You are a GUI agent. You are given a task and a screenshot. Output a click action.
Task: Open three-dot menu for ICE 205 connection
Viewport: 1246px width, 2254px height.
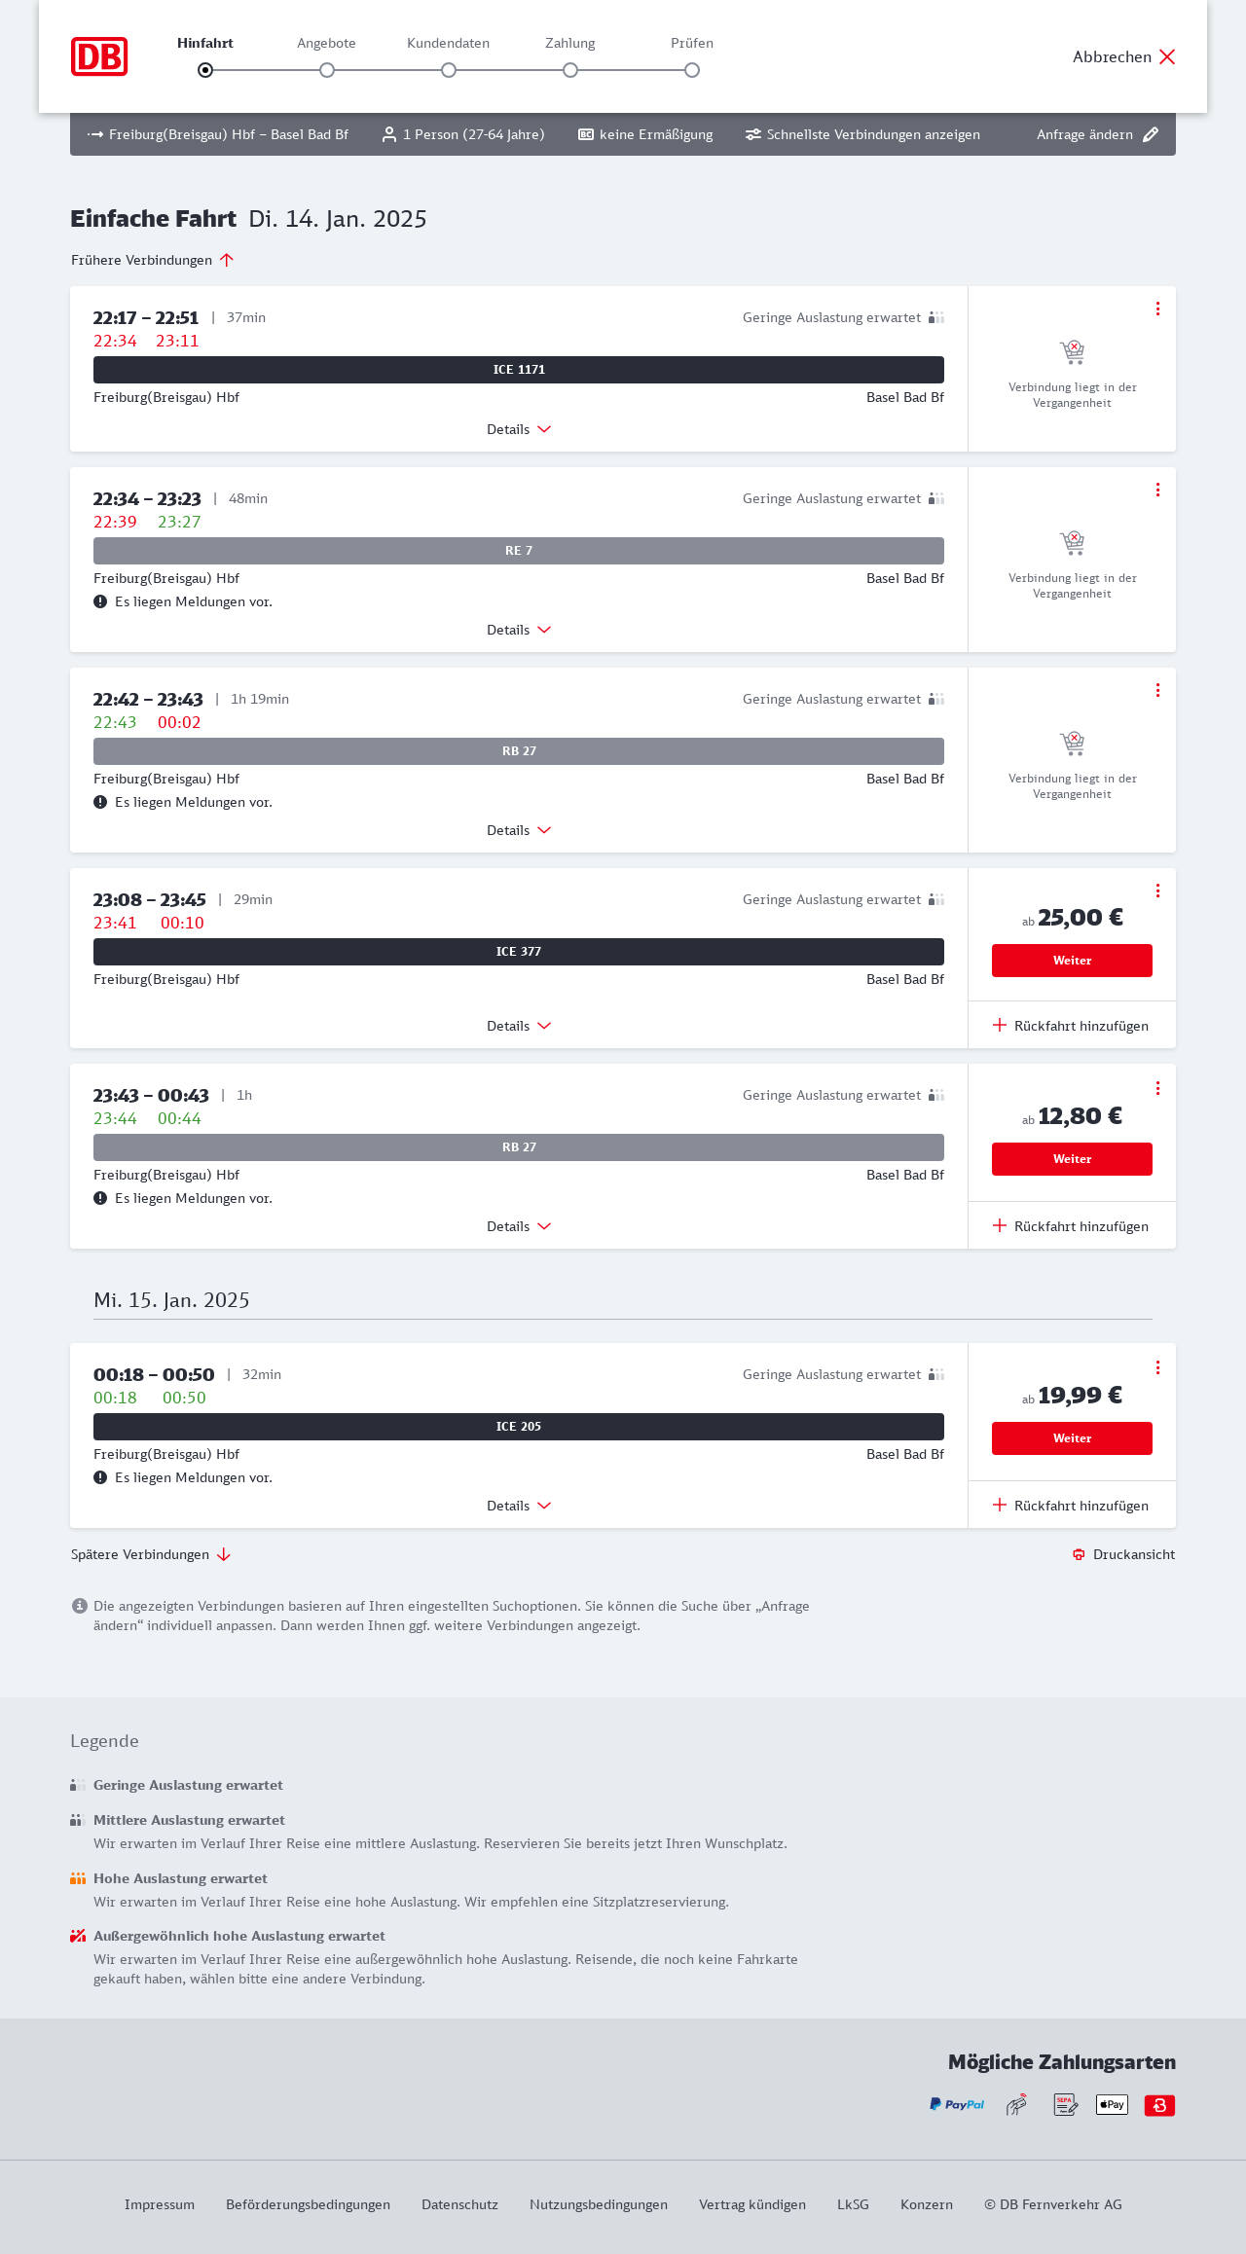coord(1157,1367)
